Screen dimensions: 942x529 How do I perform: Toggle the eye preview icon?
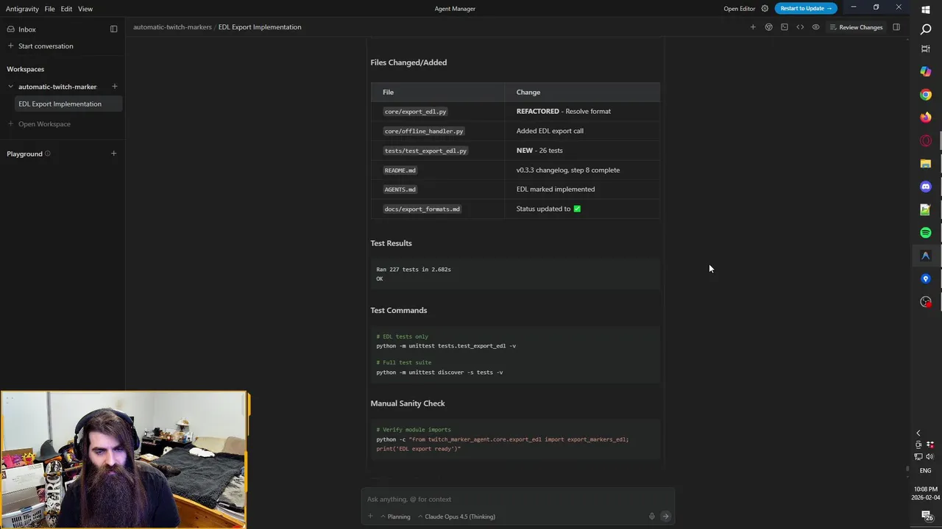pos(815,27)
